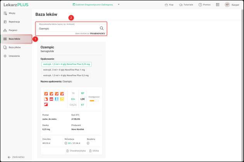Open Pomoc help link
244x162 pixels.
(x=205, y=5)
